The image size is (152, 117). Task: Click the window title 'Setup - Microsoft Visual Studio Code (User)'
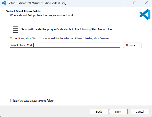[x=37, y=3]
